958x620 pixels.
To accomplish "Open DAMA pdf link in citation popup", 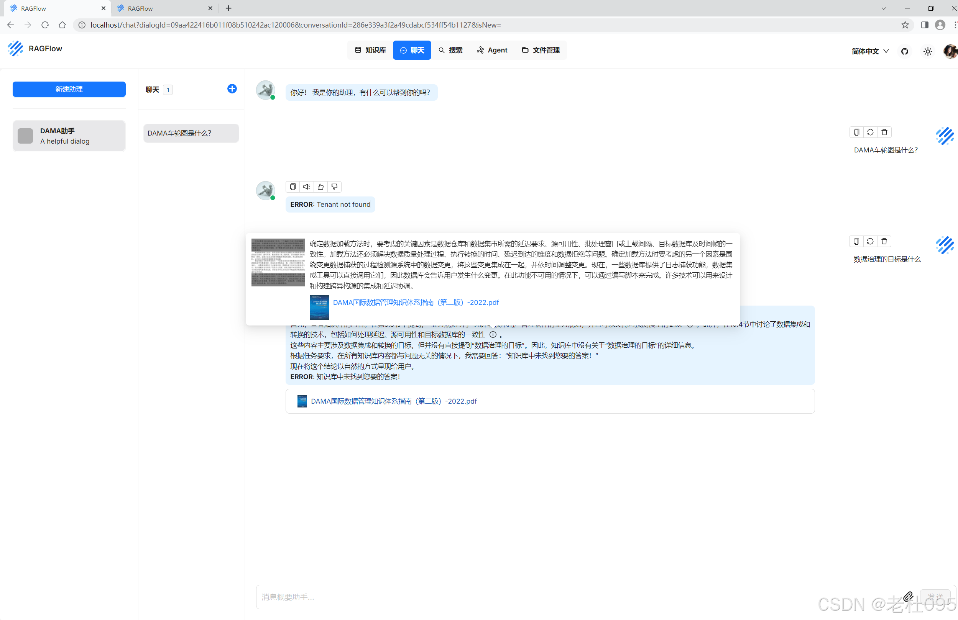I will coord(416,303).
